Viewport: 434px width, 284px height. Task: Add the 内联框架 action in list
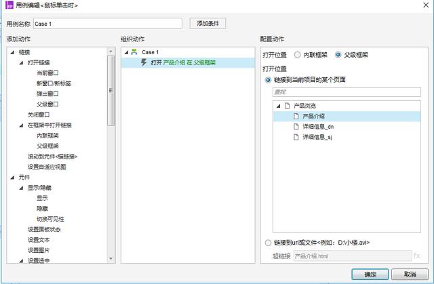tap(47, 136)
